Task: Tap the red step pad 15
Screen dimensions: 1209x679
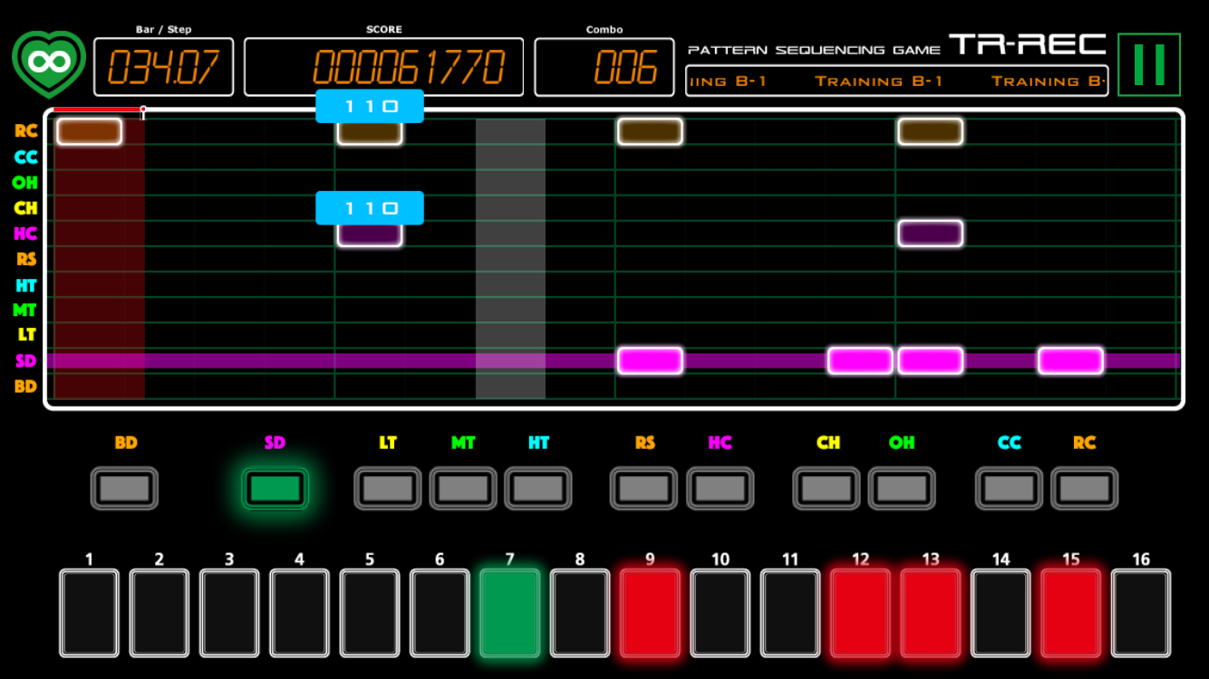Action: [1071, 613]
